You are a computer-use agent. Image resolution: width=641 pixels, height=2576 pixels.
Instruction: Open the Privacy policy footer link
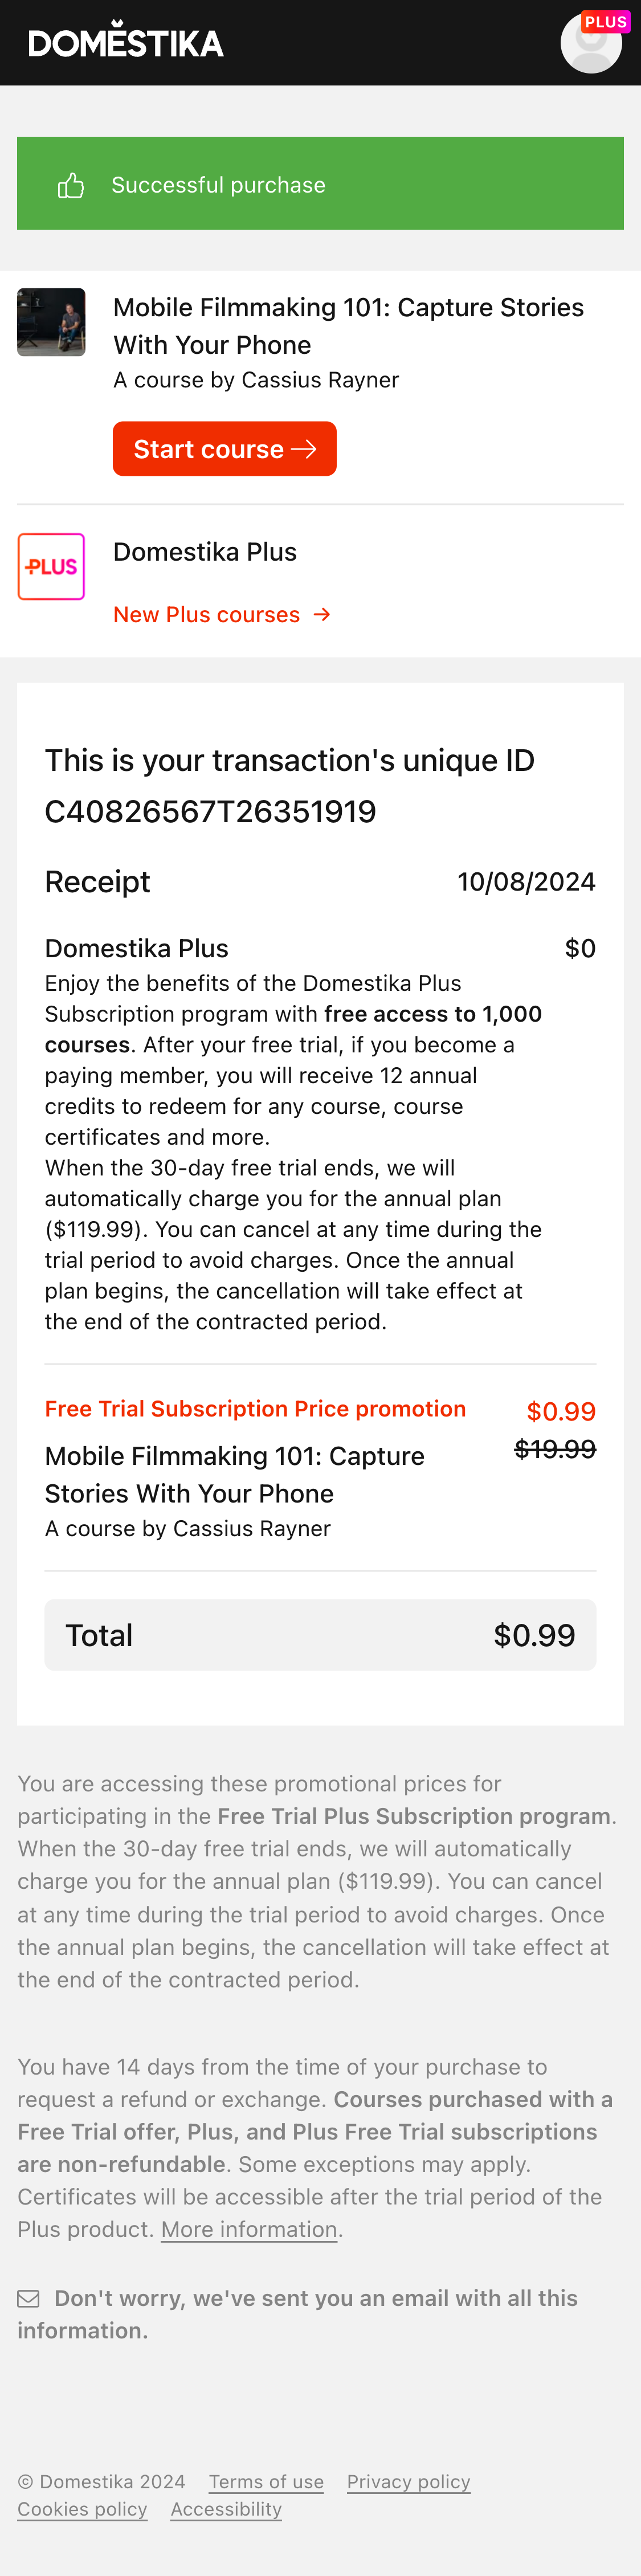click(408, 2482)
